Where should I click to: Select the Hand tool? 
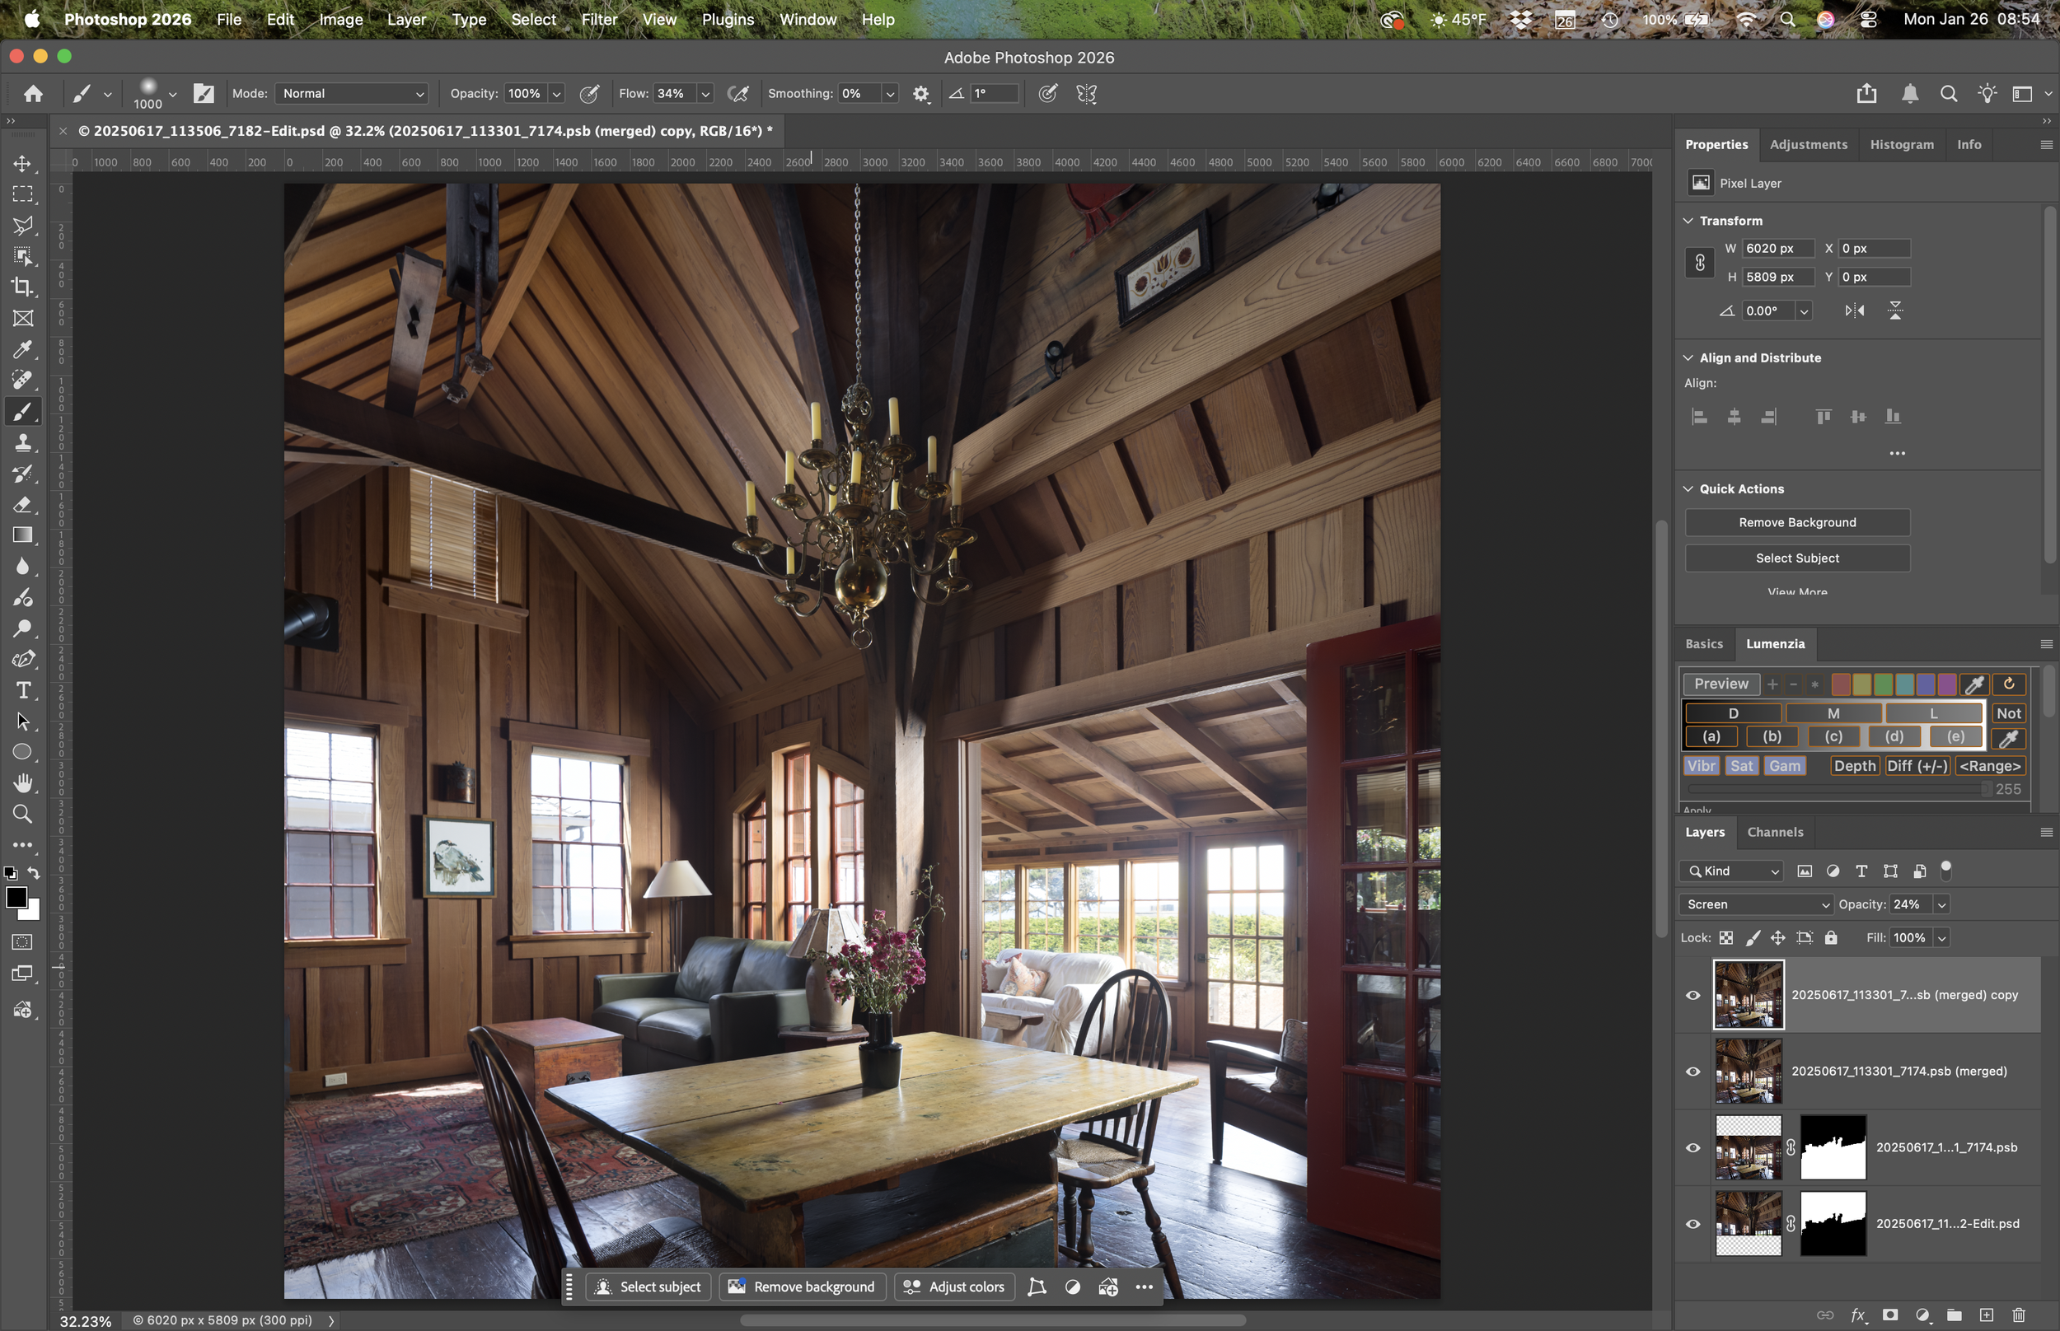tap(22, 783)
